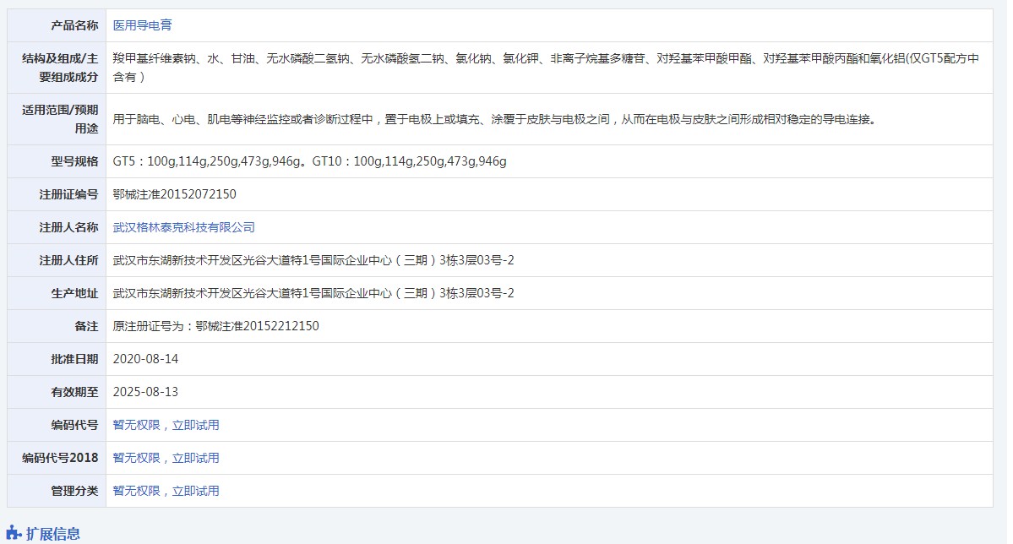Click 暂无权限，立即试用 link in 管理分类 row
1013x544 pixels.
[166, 491]
